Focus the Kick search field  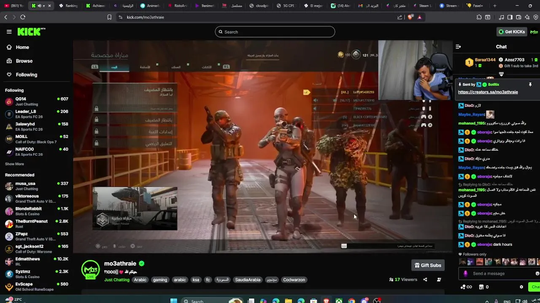pyautogui.click(x=275, y=32)
